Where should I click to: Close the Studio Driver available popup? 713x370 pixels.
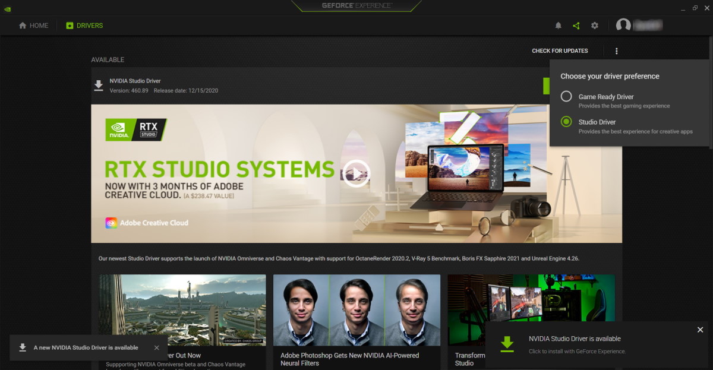coord(699,329)
